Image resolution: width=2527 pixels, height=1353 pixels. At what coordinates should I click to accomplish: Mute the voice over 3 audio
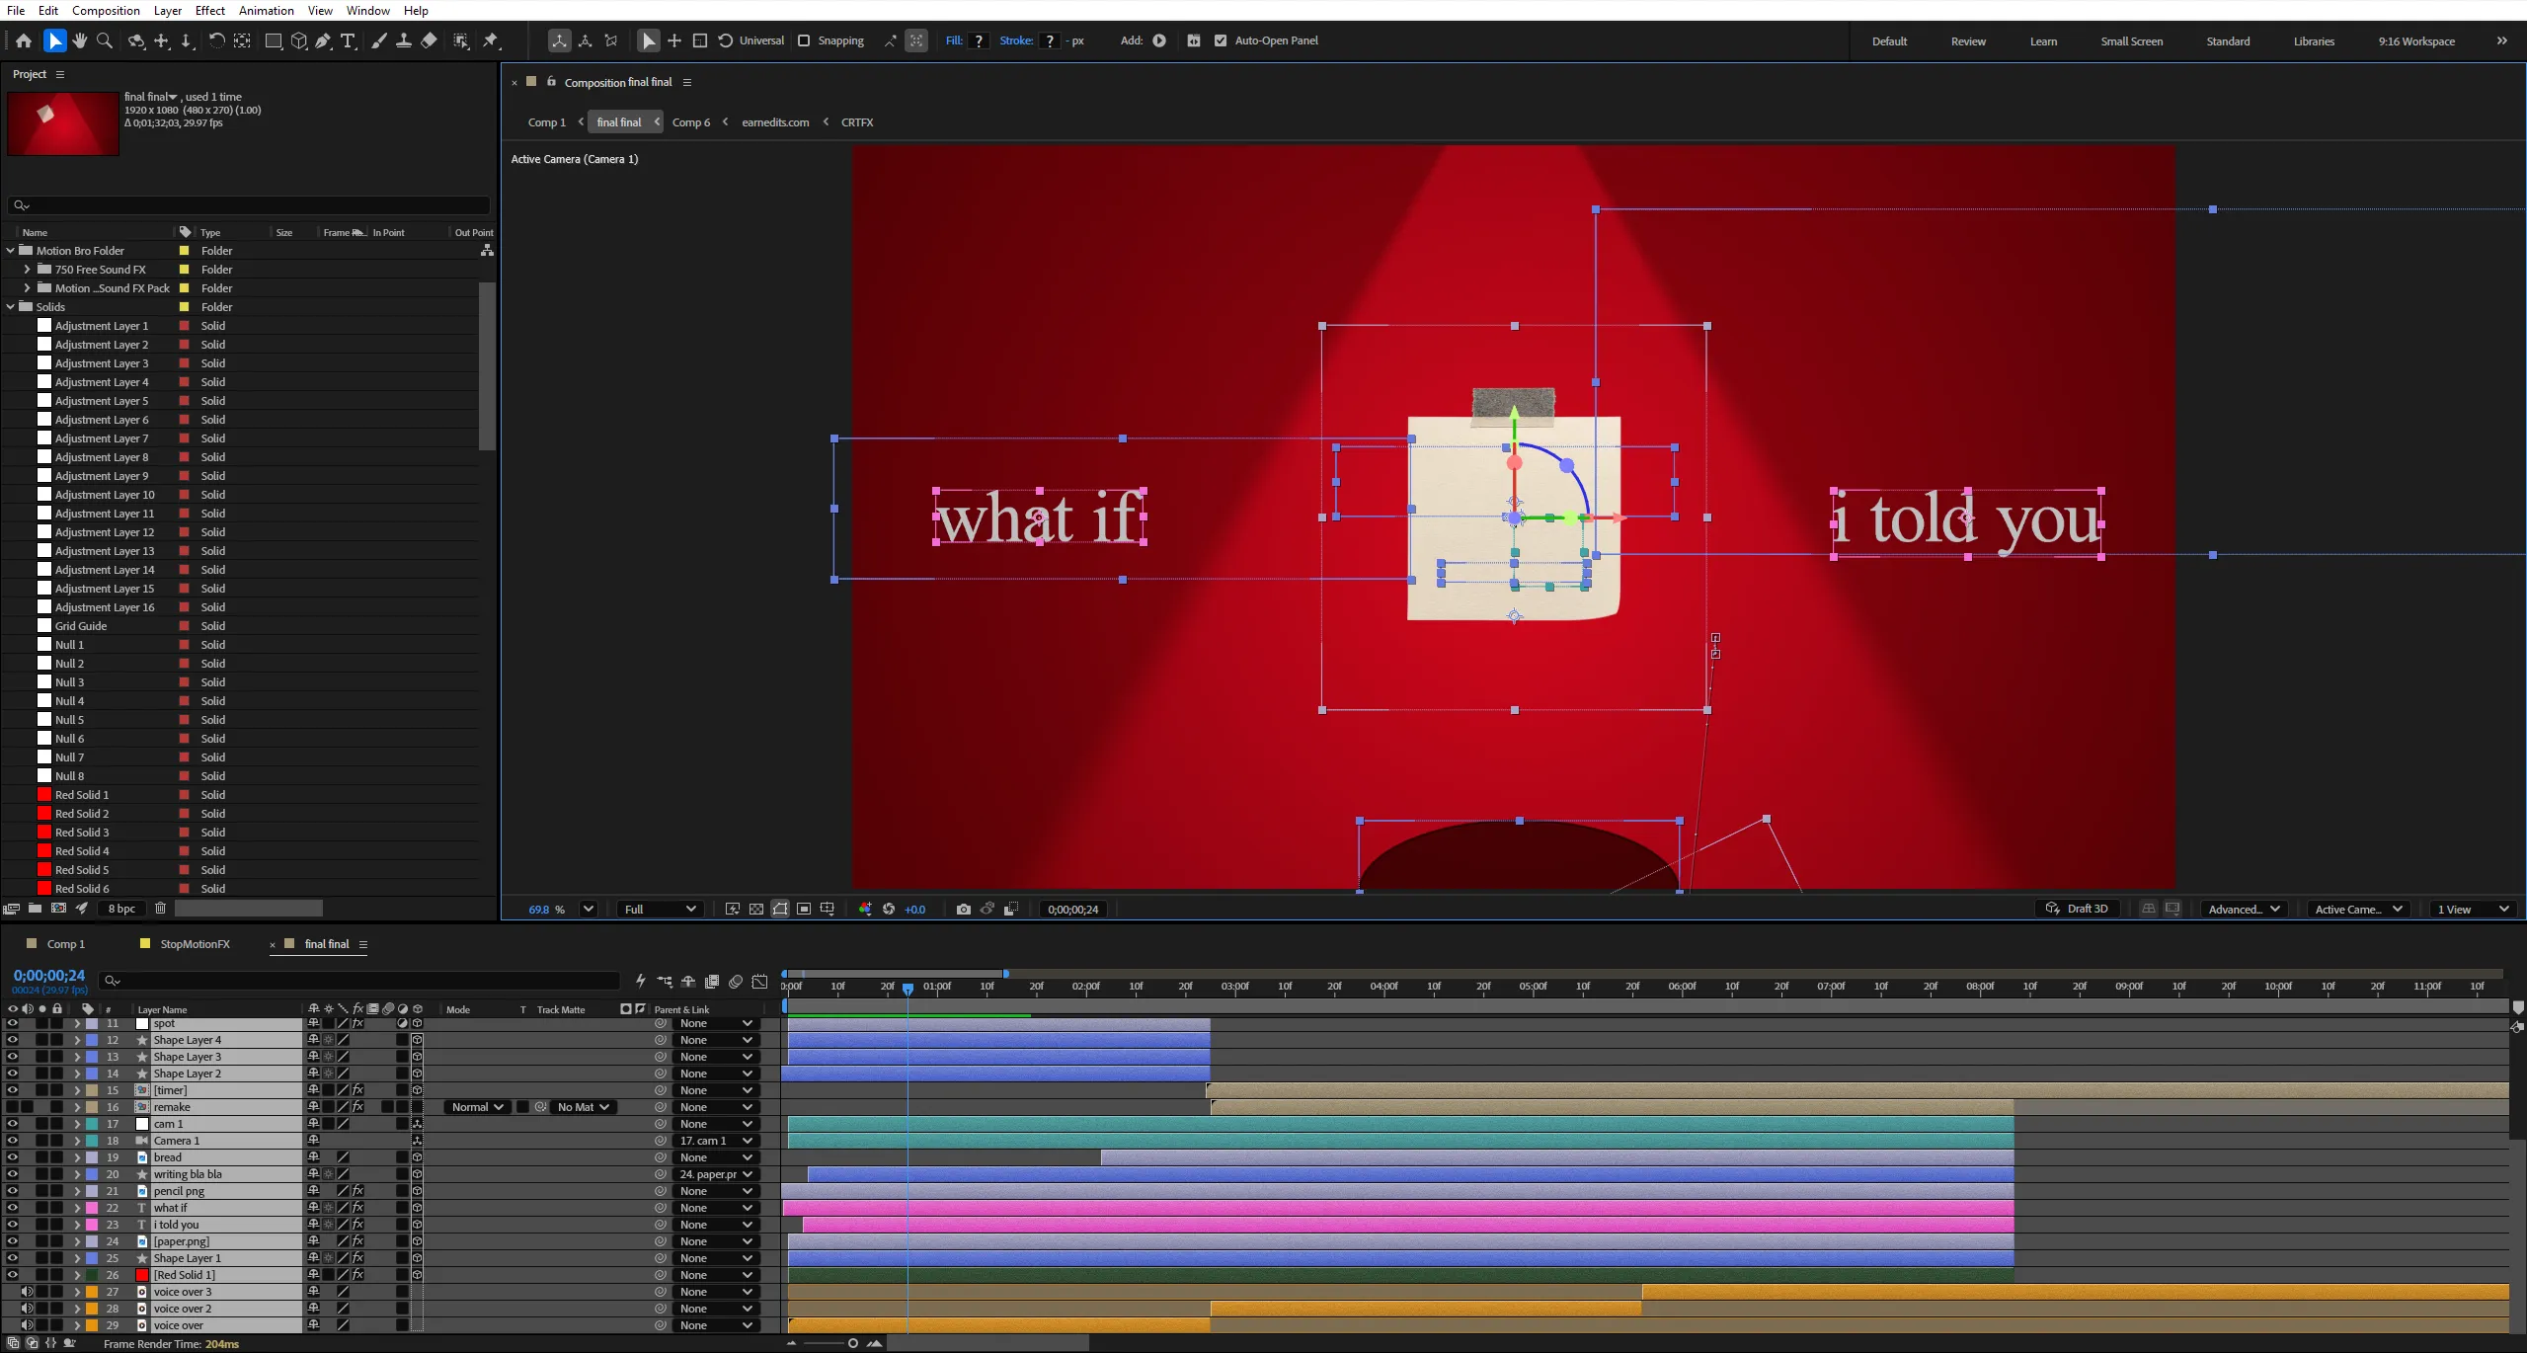(27, 1292)
